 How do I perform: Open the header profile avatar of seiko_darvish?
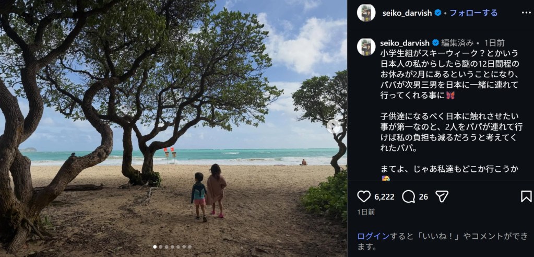pyautogui.click(x=366, y=13)
